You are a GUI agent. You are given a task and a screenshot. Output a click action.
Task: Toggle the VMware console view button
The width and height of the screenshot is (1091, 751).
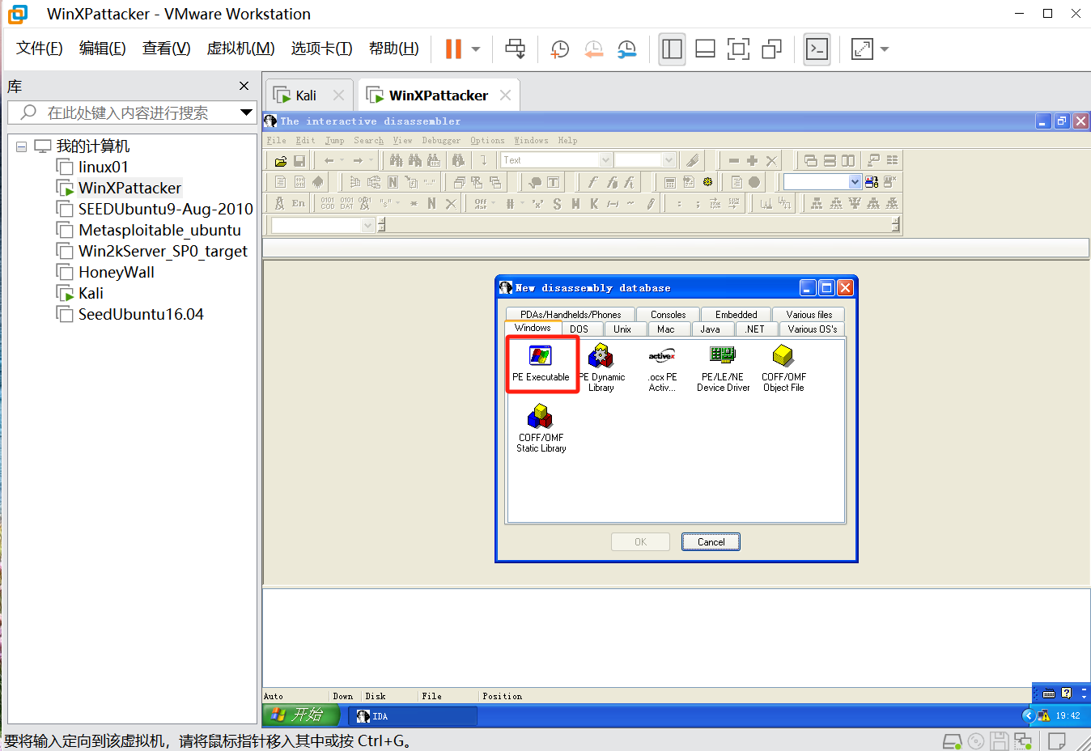(x=817, y=49)
